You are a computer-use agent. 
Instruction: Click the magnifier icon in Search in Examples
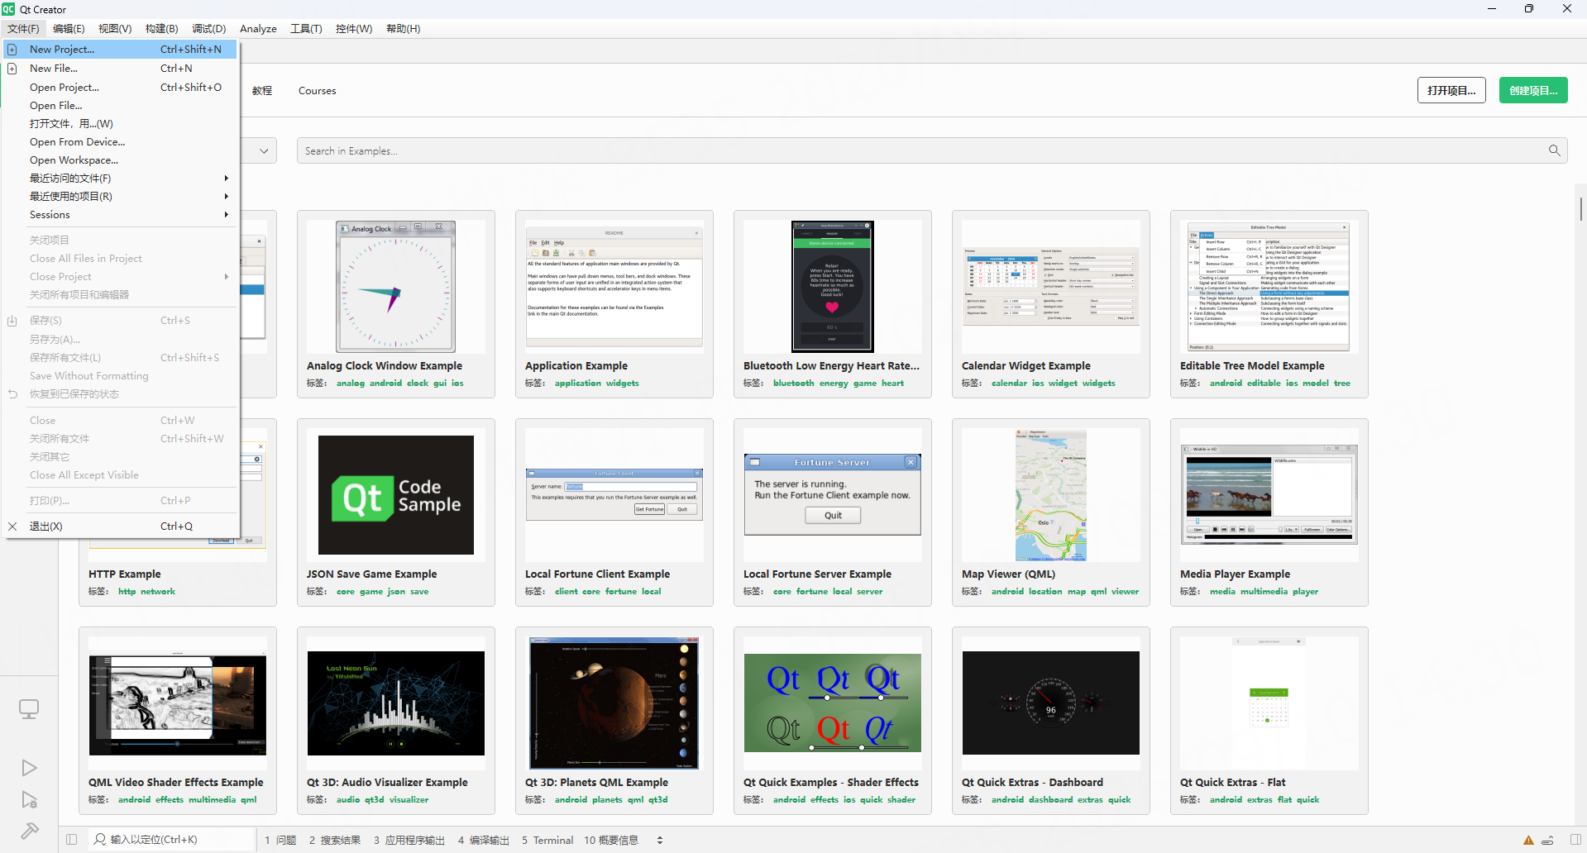1555,150
